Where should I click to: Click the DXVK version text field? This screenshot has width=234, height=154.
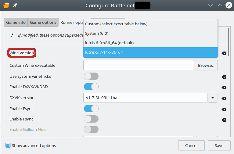[145, 98]
